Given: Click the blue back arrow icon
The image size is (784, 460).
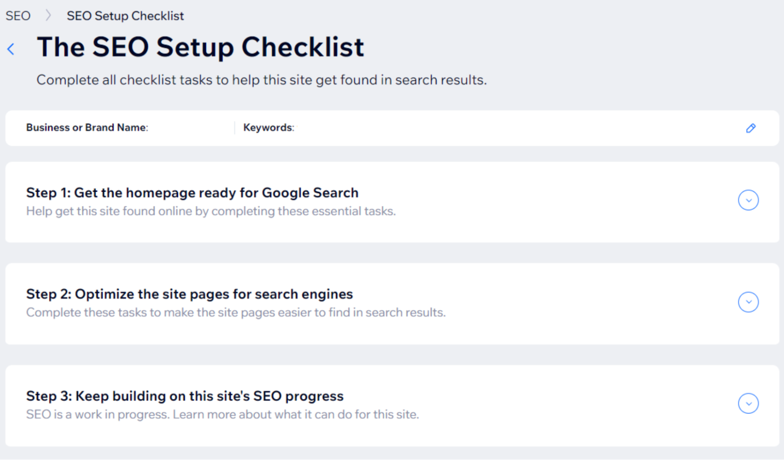Looking at the screenshot, I should (11, 49).
